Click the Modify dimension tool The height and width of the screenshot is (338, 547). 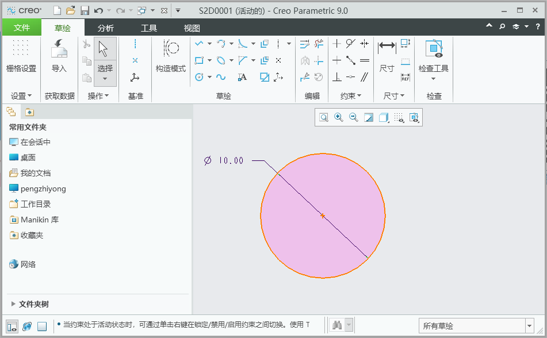304,44
